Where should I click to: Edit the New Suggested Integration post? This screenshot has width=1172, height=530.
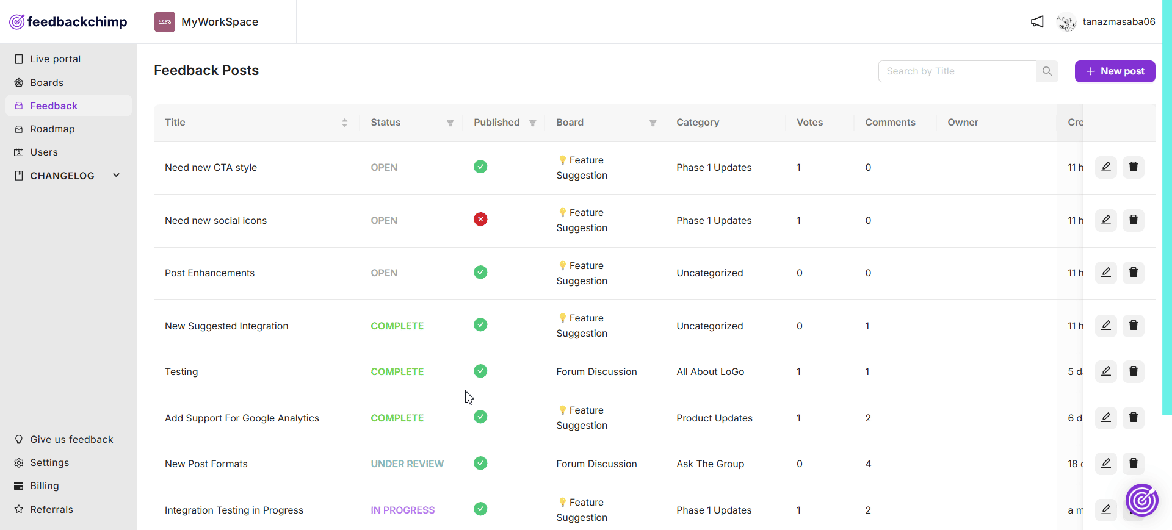pos(1106,326)
